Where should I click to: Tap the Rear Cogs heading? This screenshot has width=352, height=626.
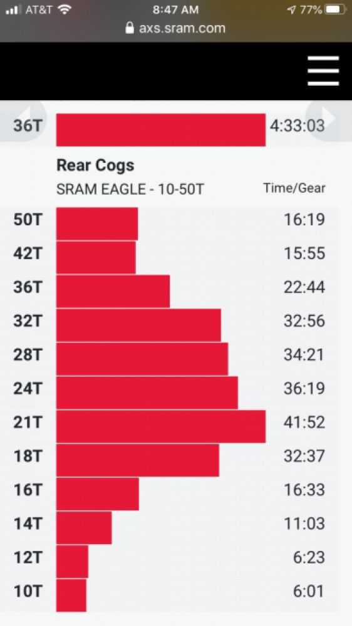pyautogui.click(x=95, y=165)
